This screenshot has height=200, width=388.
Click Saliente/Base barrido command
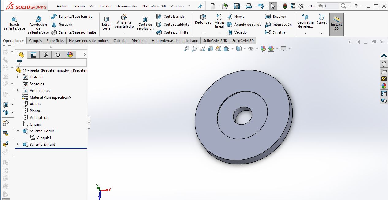(71, 17)
